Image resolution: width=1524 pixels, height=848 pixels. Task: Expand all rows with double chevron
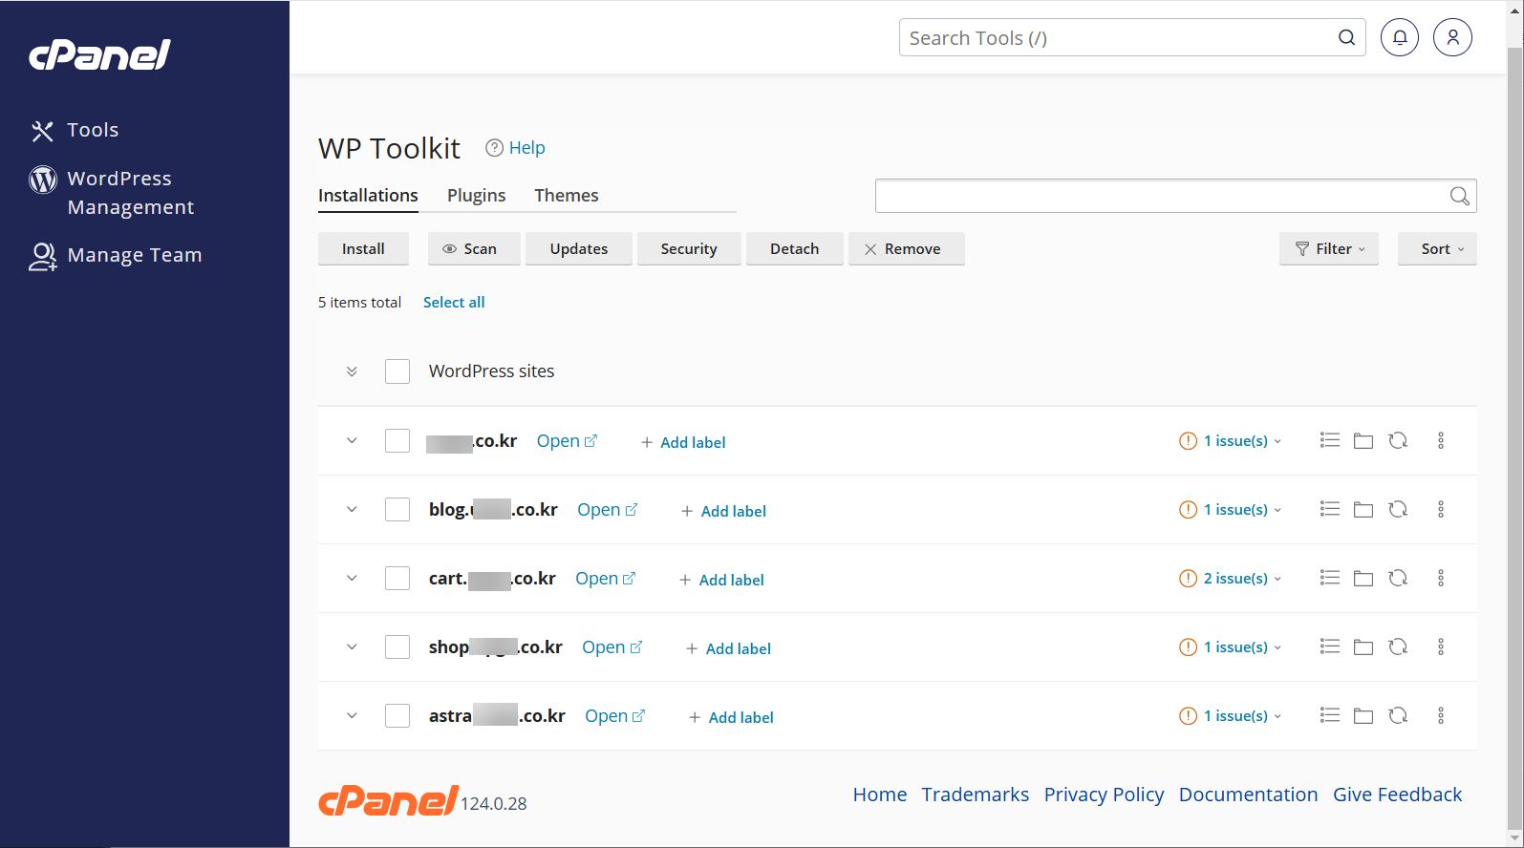coord(352,371)
